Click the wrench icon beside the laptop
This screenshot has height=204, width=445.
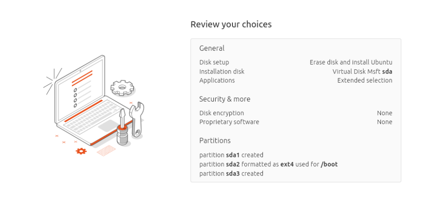coord(137,119)
